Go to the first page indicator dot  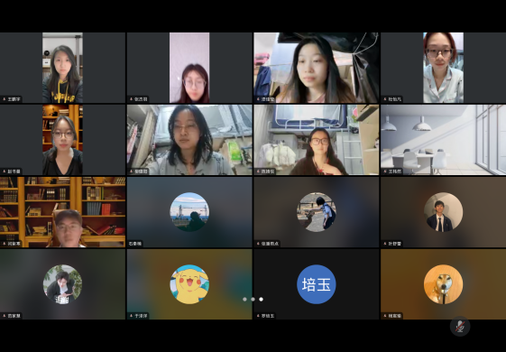(244, 300)
